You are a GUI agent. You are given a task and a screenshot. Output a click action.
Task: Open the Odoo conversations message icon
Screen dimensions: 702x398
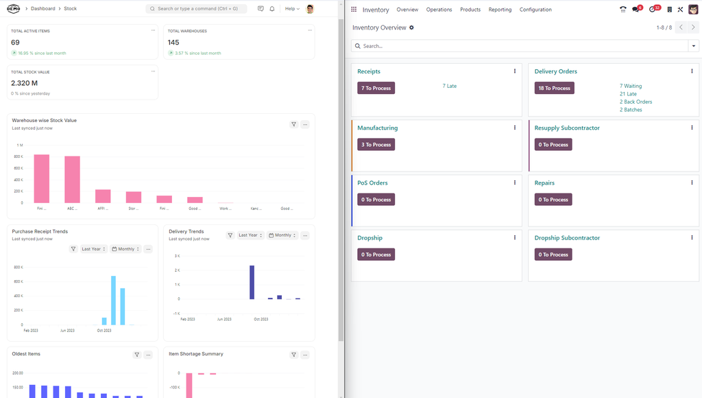tap(636, 9)
